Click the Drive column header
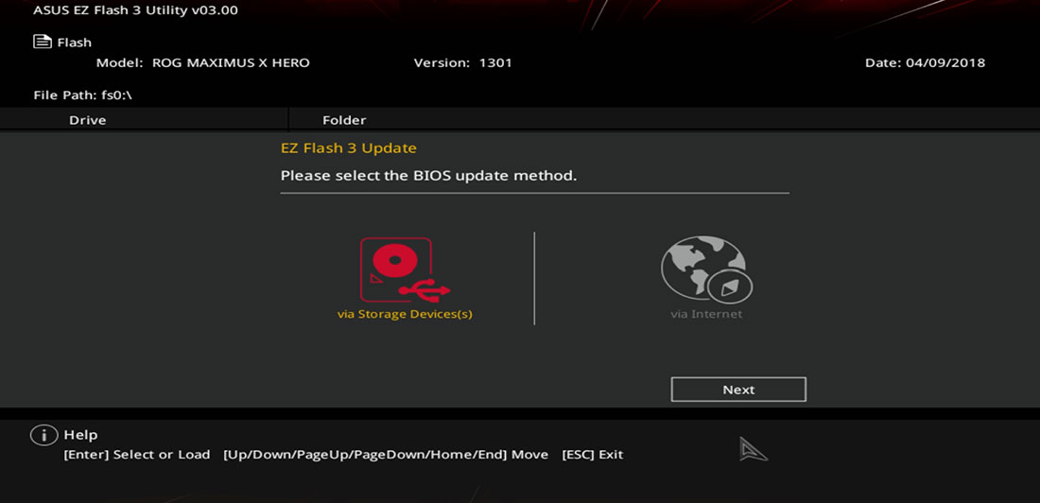Screen dimensions: 1040x503 (88, 120)
